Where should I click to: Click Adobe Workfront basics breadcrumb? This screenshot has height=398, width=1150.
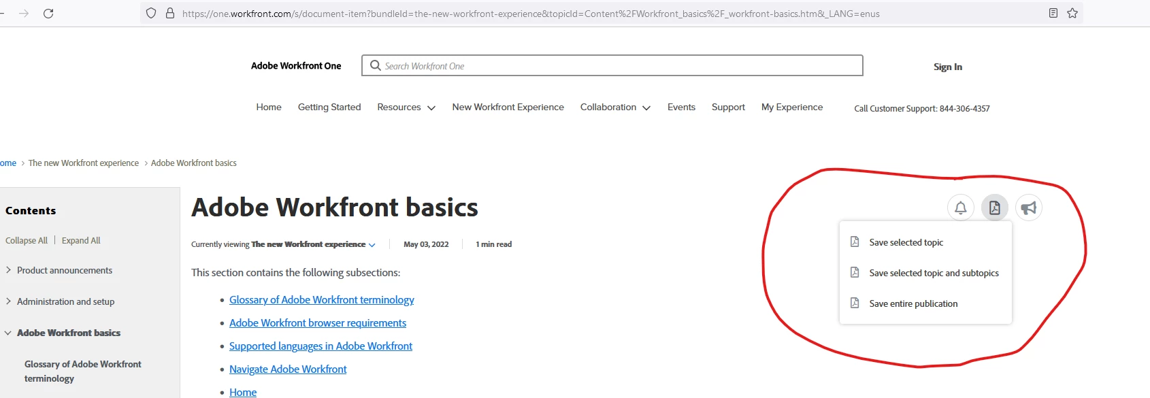(x=194, y=163)
